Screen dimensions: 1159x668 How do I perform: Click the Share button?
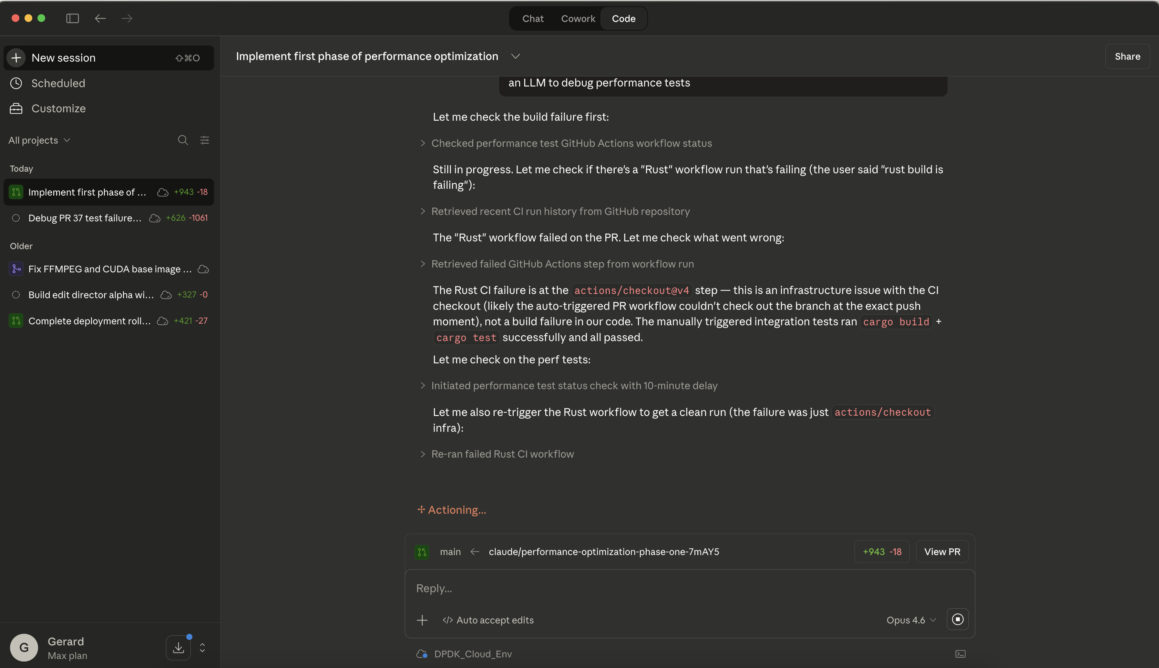coord(1127,56)
